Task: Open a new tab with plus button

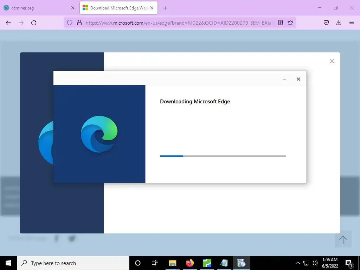Action: tap(165, 8)
